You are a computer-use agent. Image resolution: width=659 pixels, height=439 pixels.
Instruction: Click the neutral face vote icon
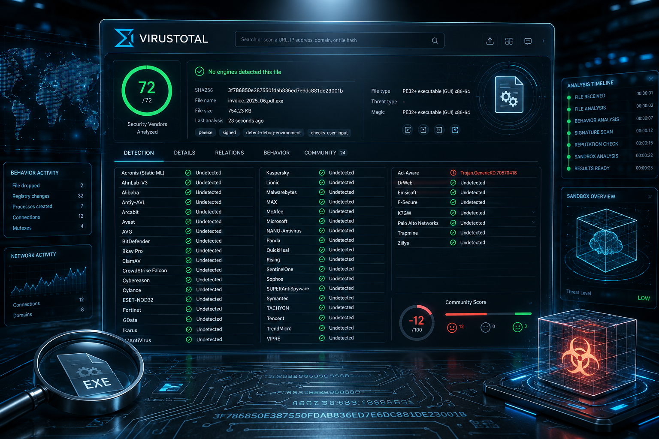point(485,328)
